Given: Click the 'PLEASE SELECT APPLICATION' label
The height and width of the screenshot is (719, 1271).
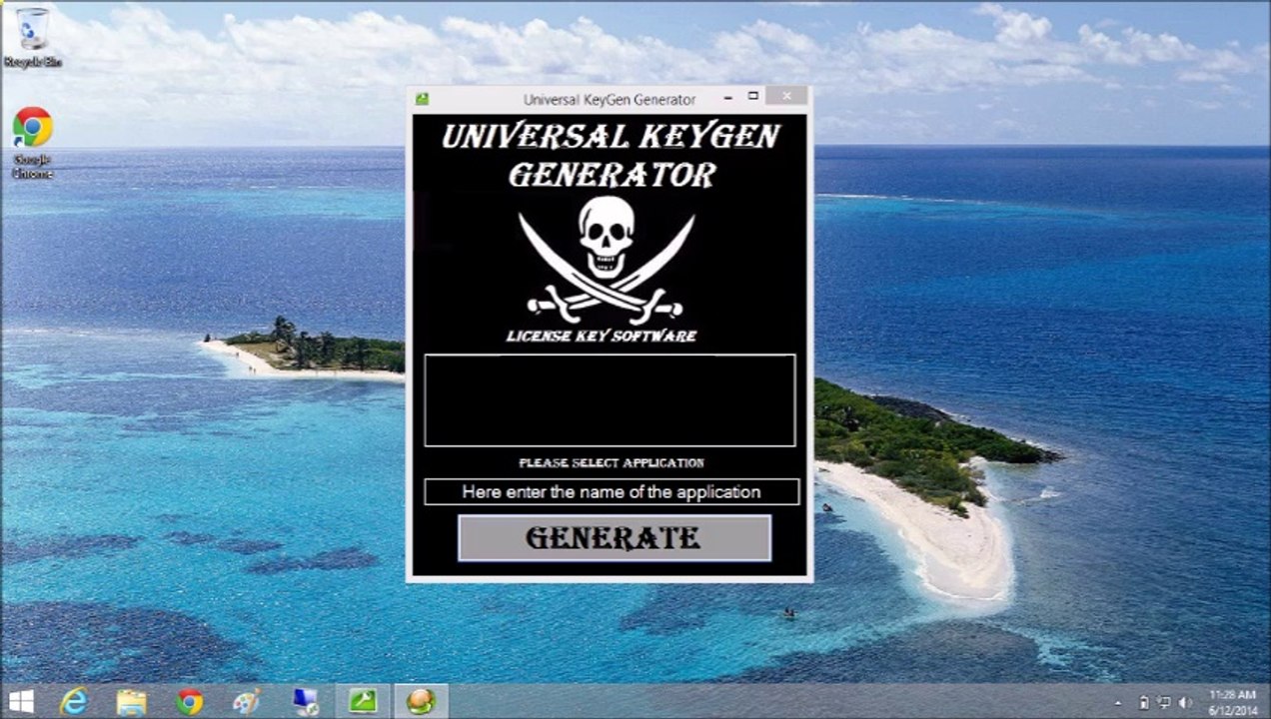Looking at the screenshot, I should (x=612, y=463).
